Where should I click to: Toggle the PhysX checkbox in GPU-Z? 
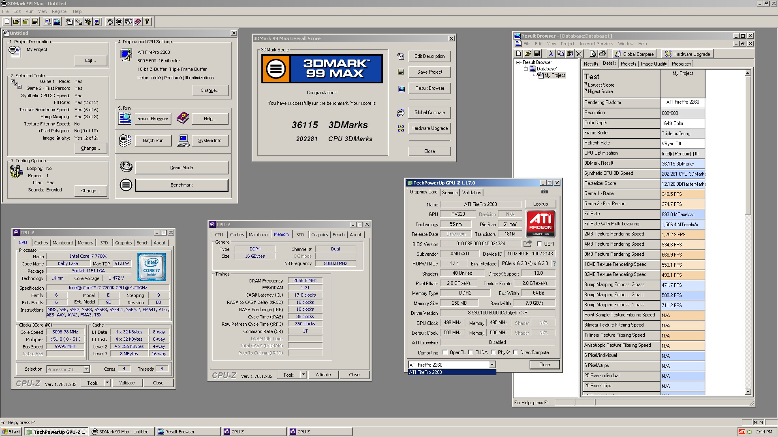[493, 352]
